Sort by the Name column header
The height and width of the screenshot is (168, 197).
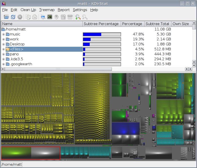coord(42,24)
